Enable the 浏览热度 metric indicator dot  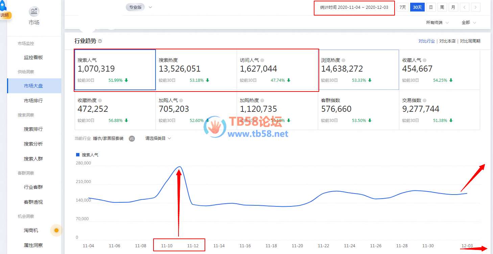click(344, 60)
